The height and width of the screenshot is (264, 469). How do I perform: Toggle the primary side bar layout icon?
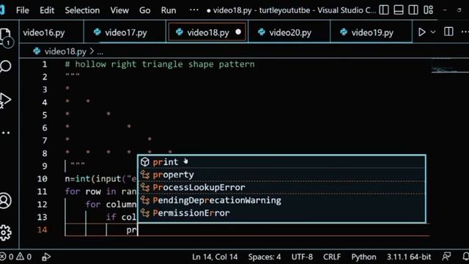click(x=384, y=10)
